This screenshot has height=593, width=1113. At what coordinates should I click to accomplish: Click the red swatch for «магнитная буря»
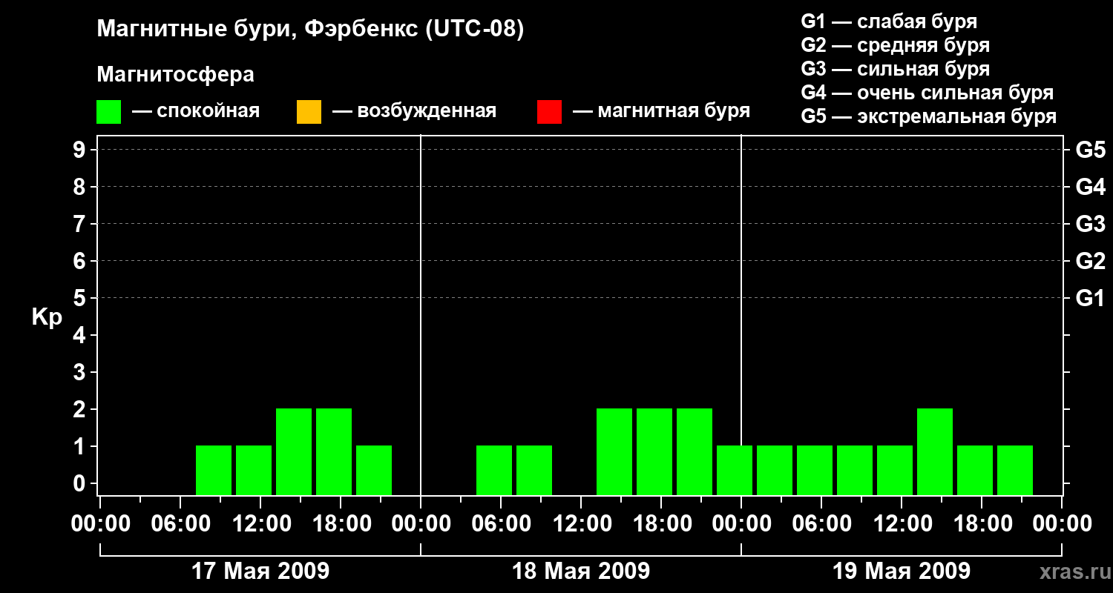pyautogui.click(x=549, y=111)
